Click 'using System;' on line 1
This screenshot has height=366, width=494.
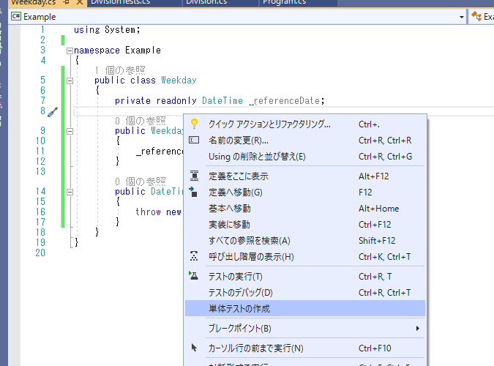[107, 29]
